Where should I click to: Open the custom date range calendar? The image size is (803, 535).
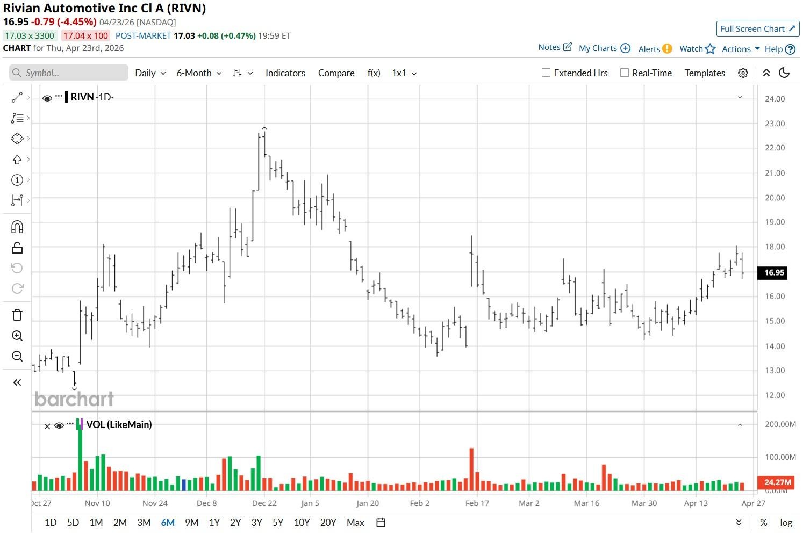click(381, 523)
